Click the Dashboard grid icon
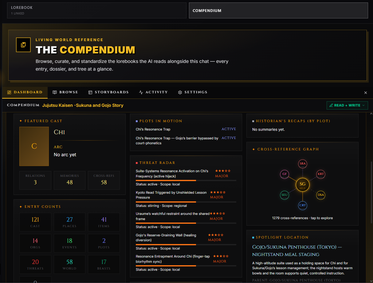The image size is (373, 283). (9, 92)
